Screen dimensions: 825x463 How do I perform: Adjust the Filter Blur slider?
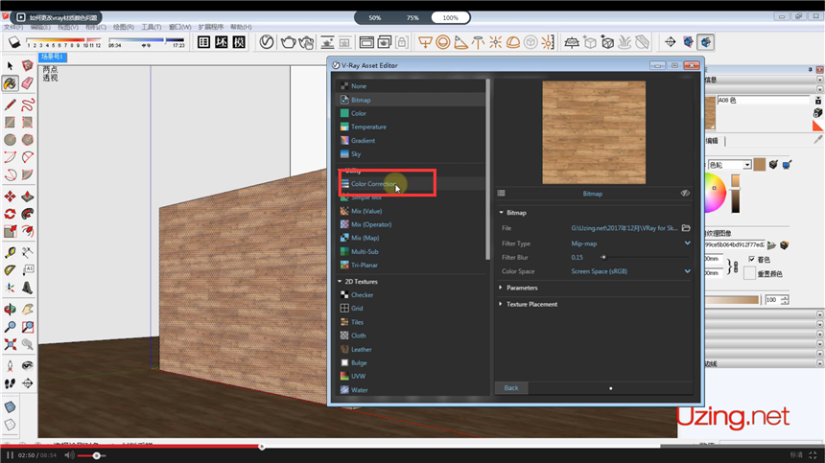tap(603, 257)
